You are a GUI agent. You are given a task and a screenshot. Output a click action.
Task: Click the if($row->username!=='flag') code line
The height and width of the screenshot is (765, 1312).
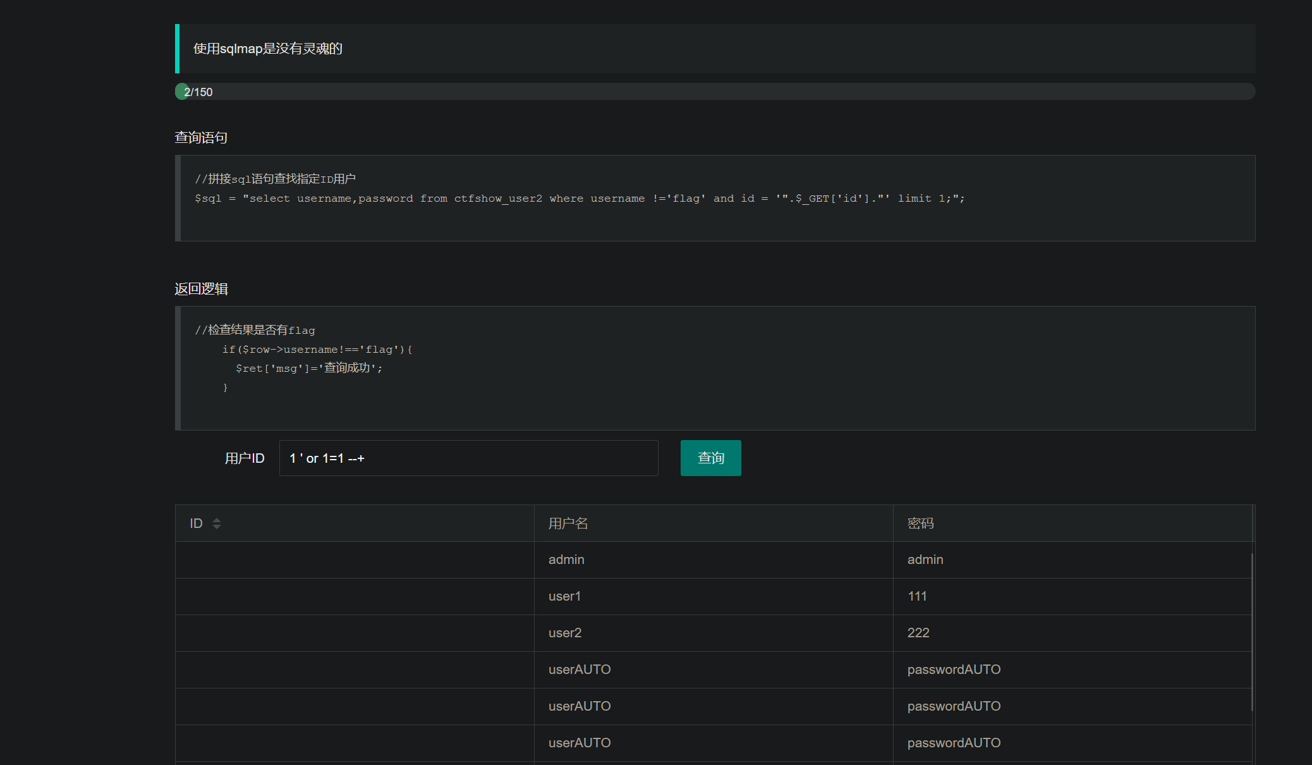tap(317, 350)
